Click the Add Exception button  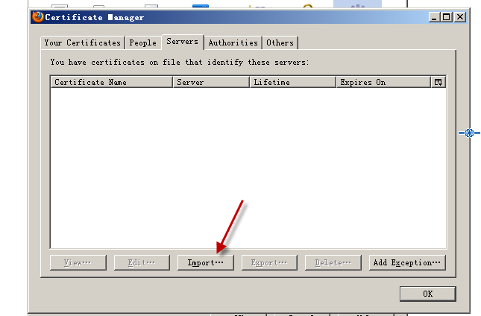407,262
